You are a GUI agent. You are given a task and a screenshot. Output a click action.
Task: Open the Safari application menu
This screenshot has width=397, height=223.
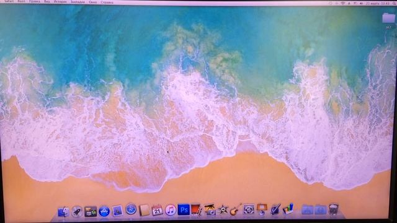pyautogui.click(x=9, y=2)
